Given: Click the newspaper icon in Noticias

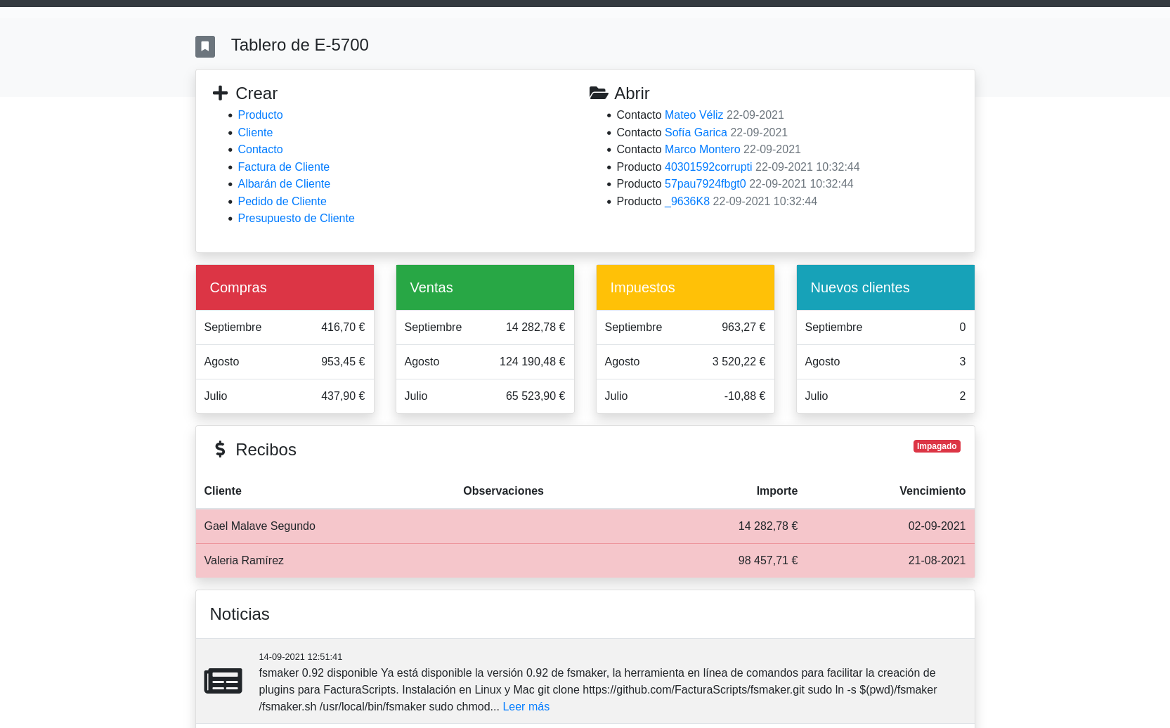Looking at the screenshot, I should pos(223,681).
